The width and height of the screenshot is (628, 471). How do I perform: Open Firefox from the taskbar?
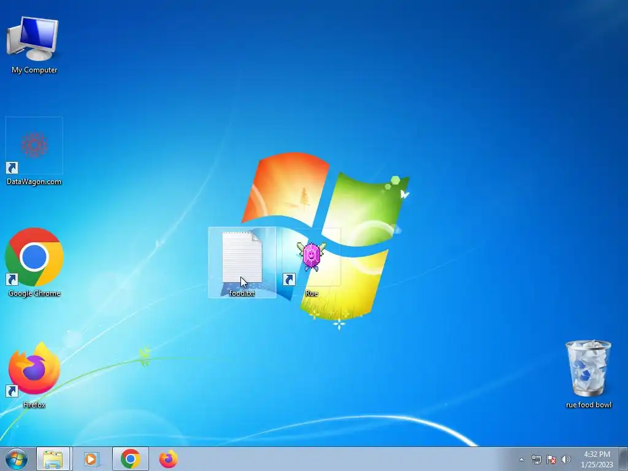[x=168, y=459]
